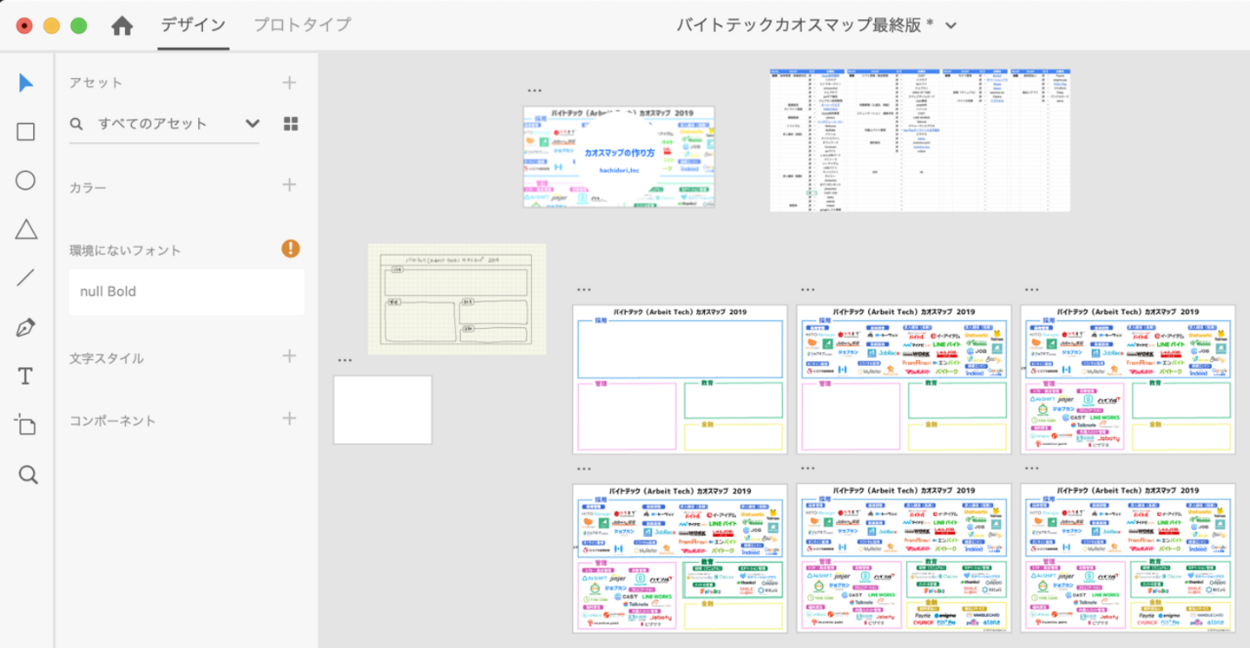Activate the Polygon triangle tool
This screenshot has width=1250, height=648.
tap(26, 229)
